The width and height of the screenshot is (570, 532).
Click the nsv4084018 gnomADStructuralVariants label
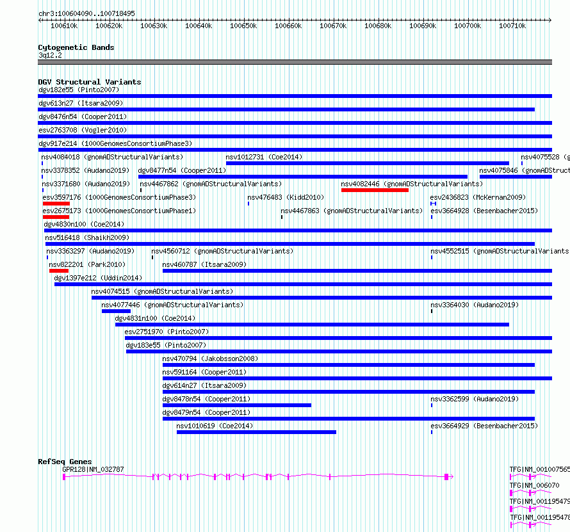(112, 157)
